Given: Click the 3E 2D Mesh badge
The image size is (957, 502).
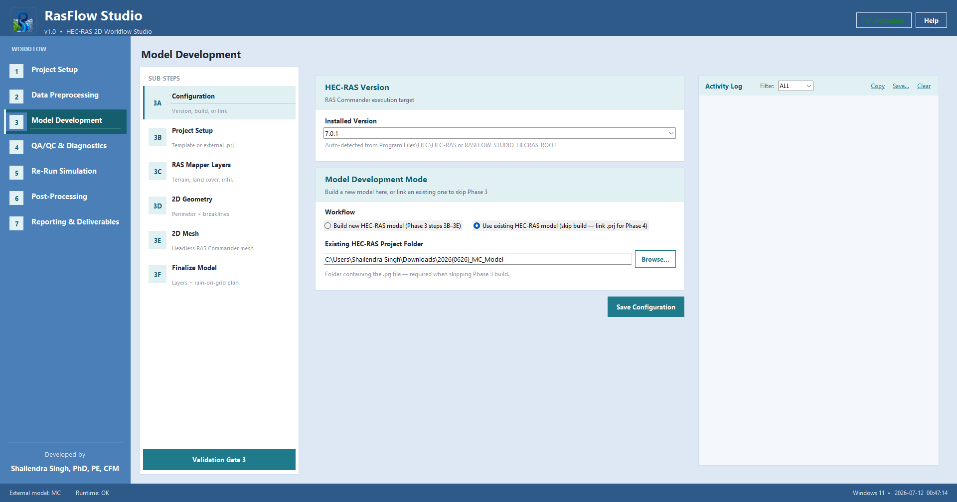Looking at the screenshot, I should (x=158, y=240).
